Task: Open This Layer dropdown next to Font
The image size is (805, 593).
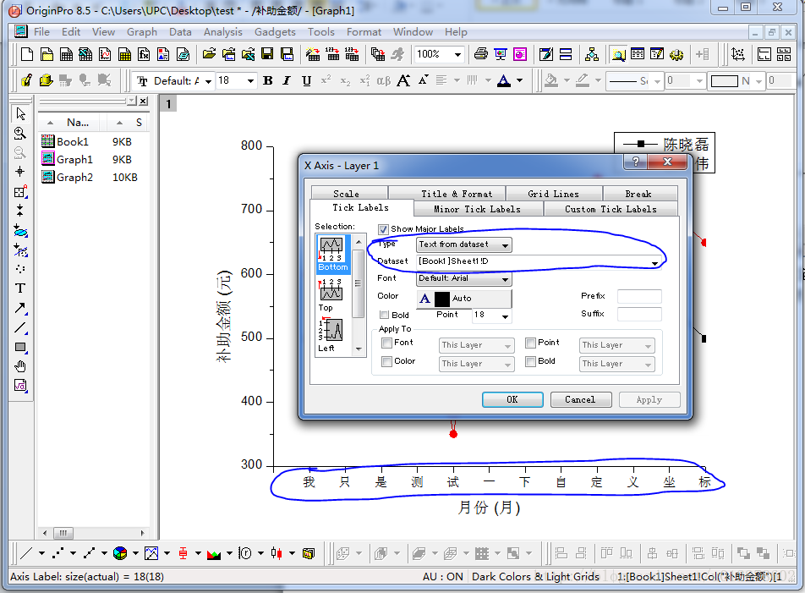Action: pos(476,345)
